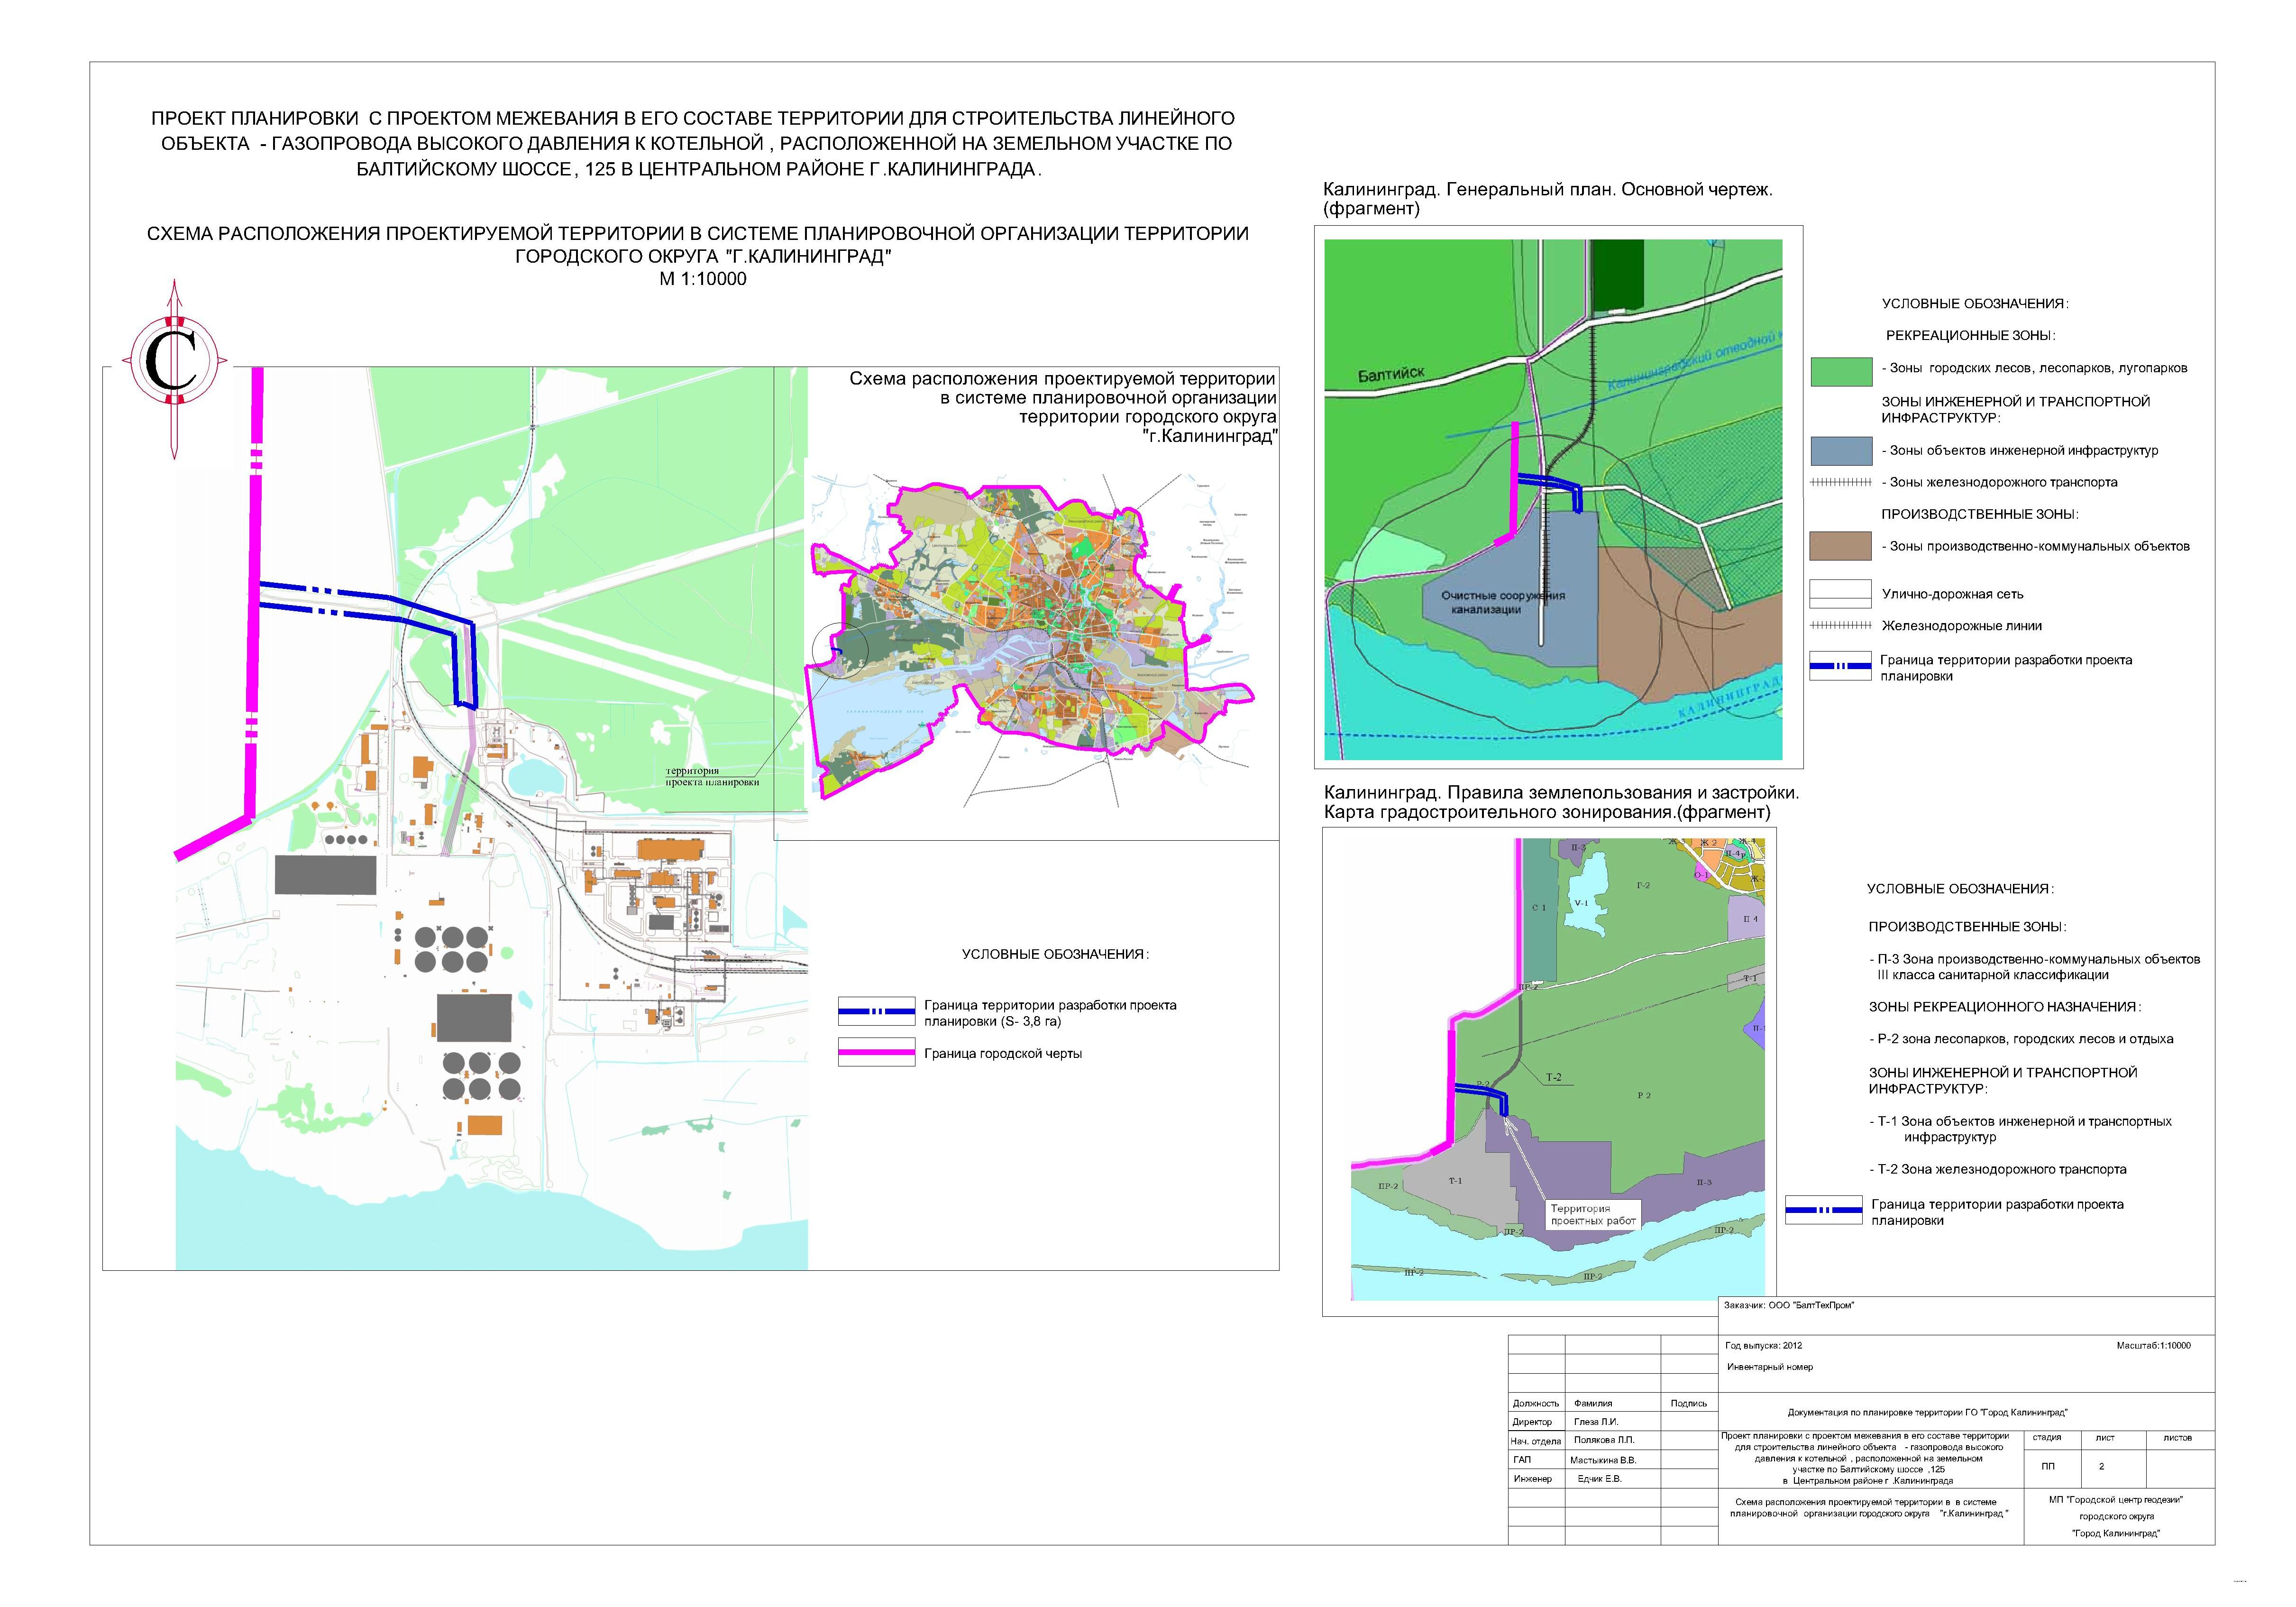Select the magenta Граница городской черты swatch
The height and width of the screenshot is (1607, 2296).
coord(876,1052)
